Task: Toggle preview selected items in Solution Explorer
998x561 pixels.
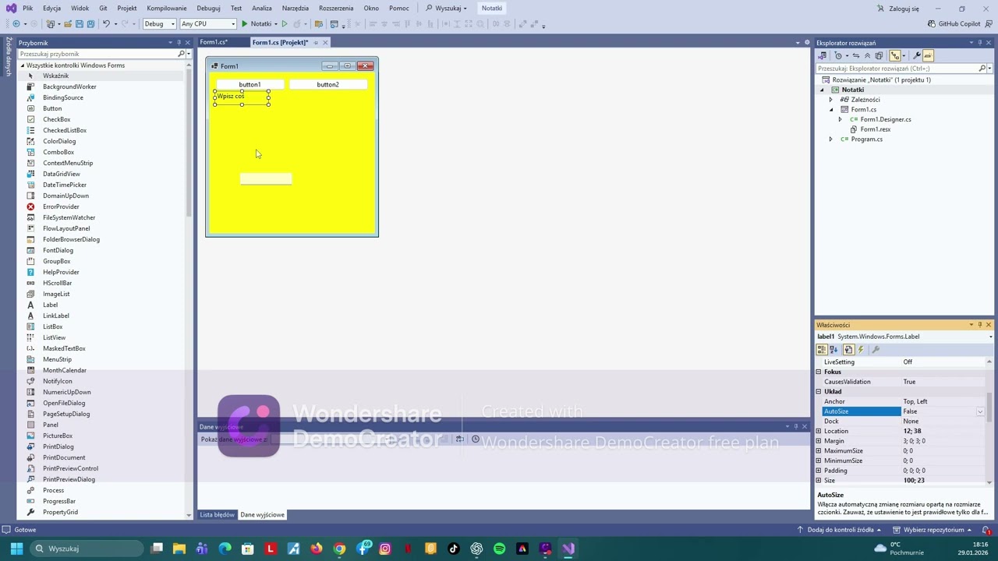Action: pyautogui.click(x=928, y=55)
